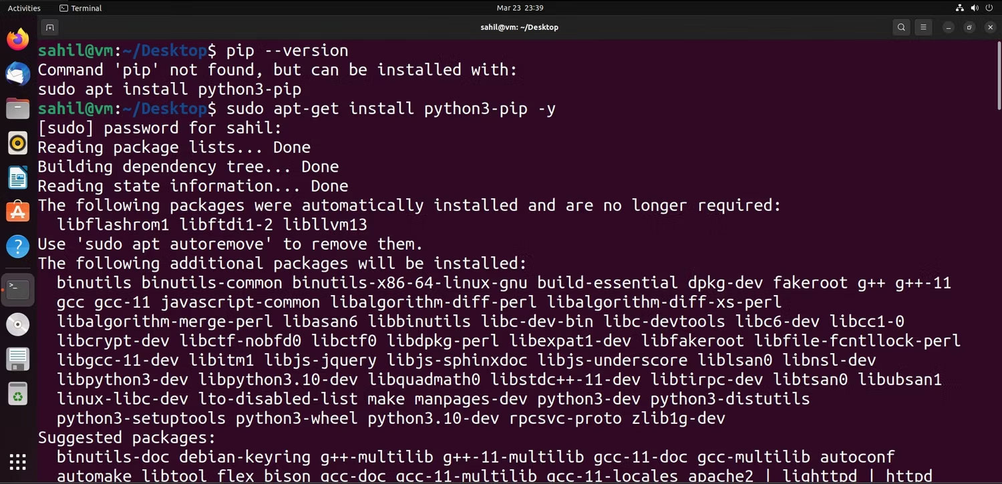Click 'Reading state information... Done' line
The image size is (1002, 484).
coord(193,186)
